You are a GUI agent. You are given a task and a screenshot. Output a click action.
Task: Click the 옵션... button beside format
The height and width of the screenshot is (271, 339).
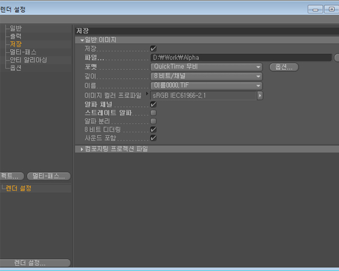[284, 67]
